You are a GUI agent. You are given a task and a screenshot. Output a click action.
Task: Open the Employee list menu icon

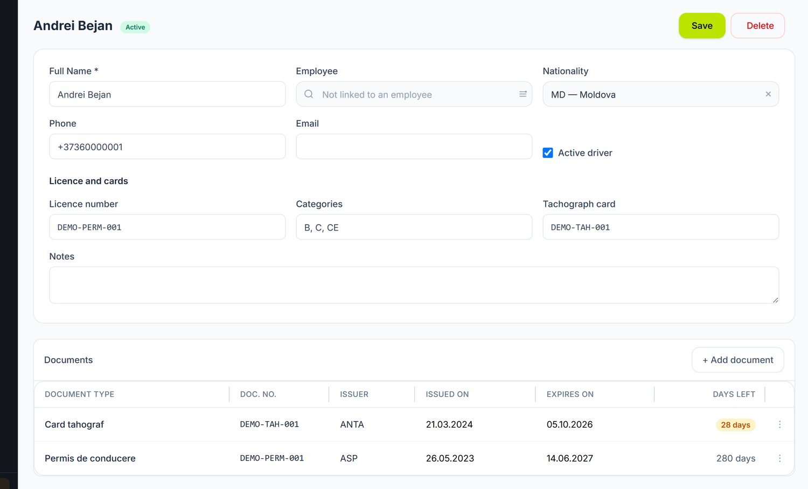(x=523, y=94)
